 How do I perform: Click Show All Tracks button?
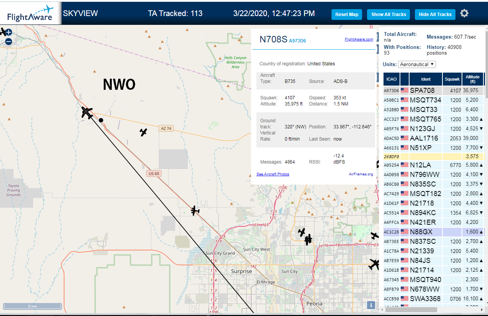(x=388, y=15)
